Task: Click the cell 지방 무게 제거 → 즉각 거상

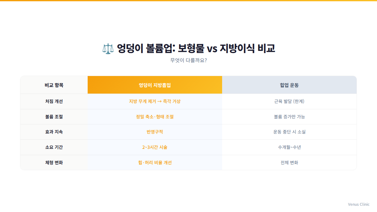Action: point(155,101)
